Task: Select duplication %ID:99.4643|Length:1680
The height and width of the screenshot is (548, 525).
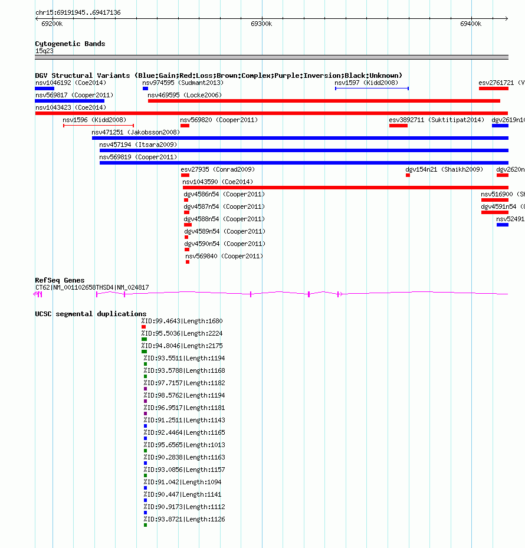Action: click(182, 321)
